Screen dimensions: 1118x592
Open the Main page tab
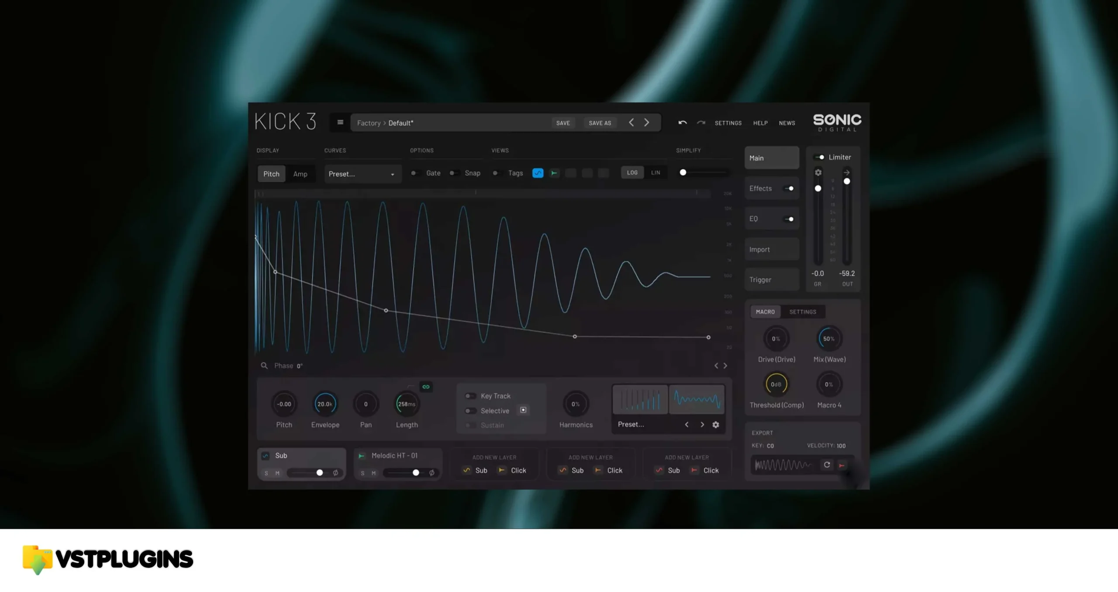(x=772, y=158)
